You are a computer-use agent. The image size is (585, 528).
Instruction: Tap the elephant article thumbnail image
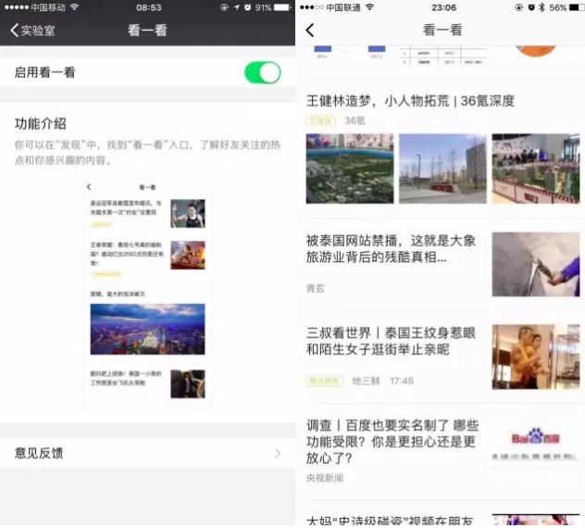coord(535,264)
